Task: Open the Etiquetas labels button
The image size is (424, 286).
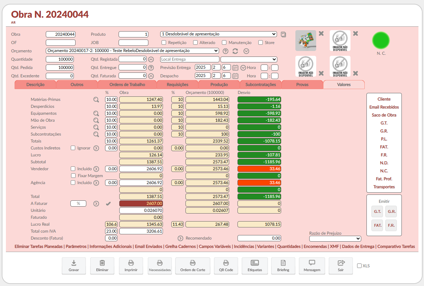Action: coord(255,266)
